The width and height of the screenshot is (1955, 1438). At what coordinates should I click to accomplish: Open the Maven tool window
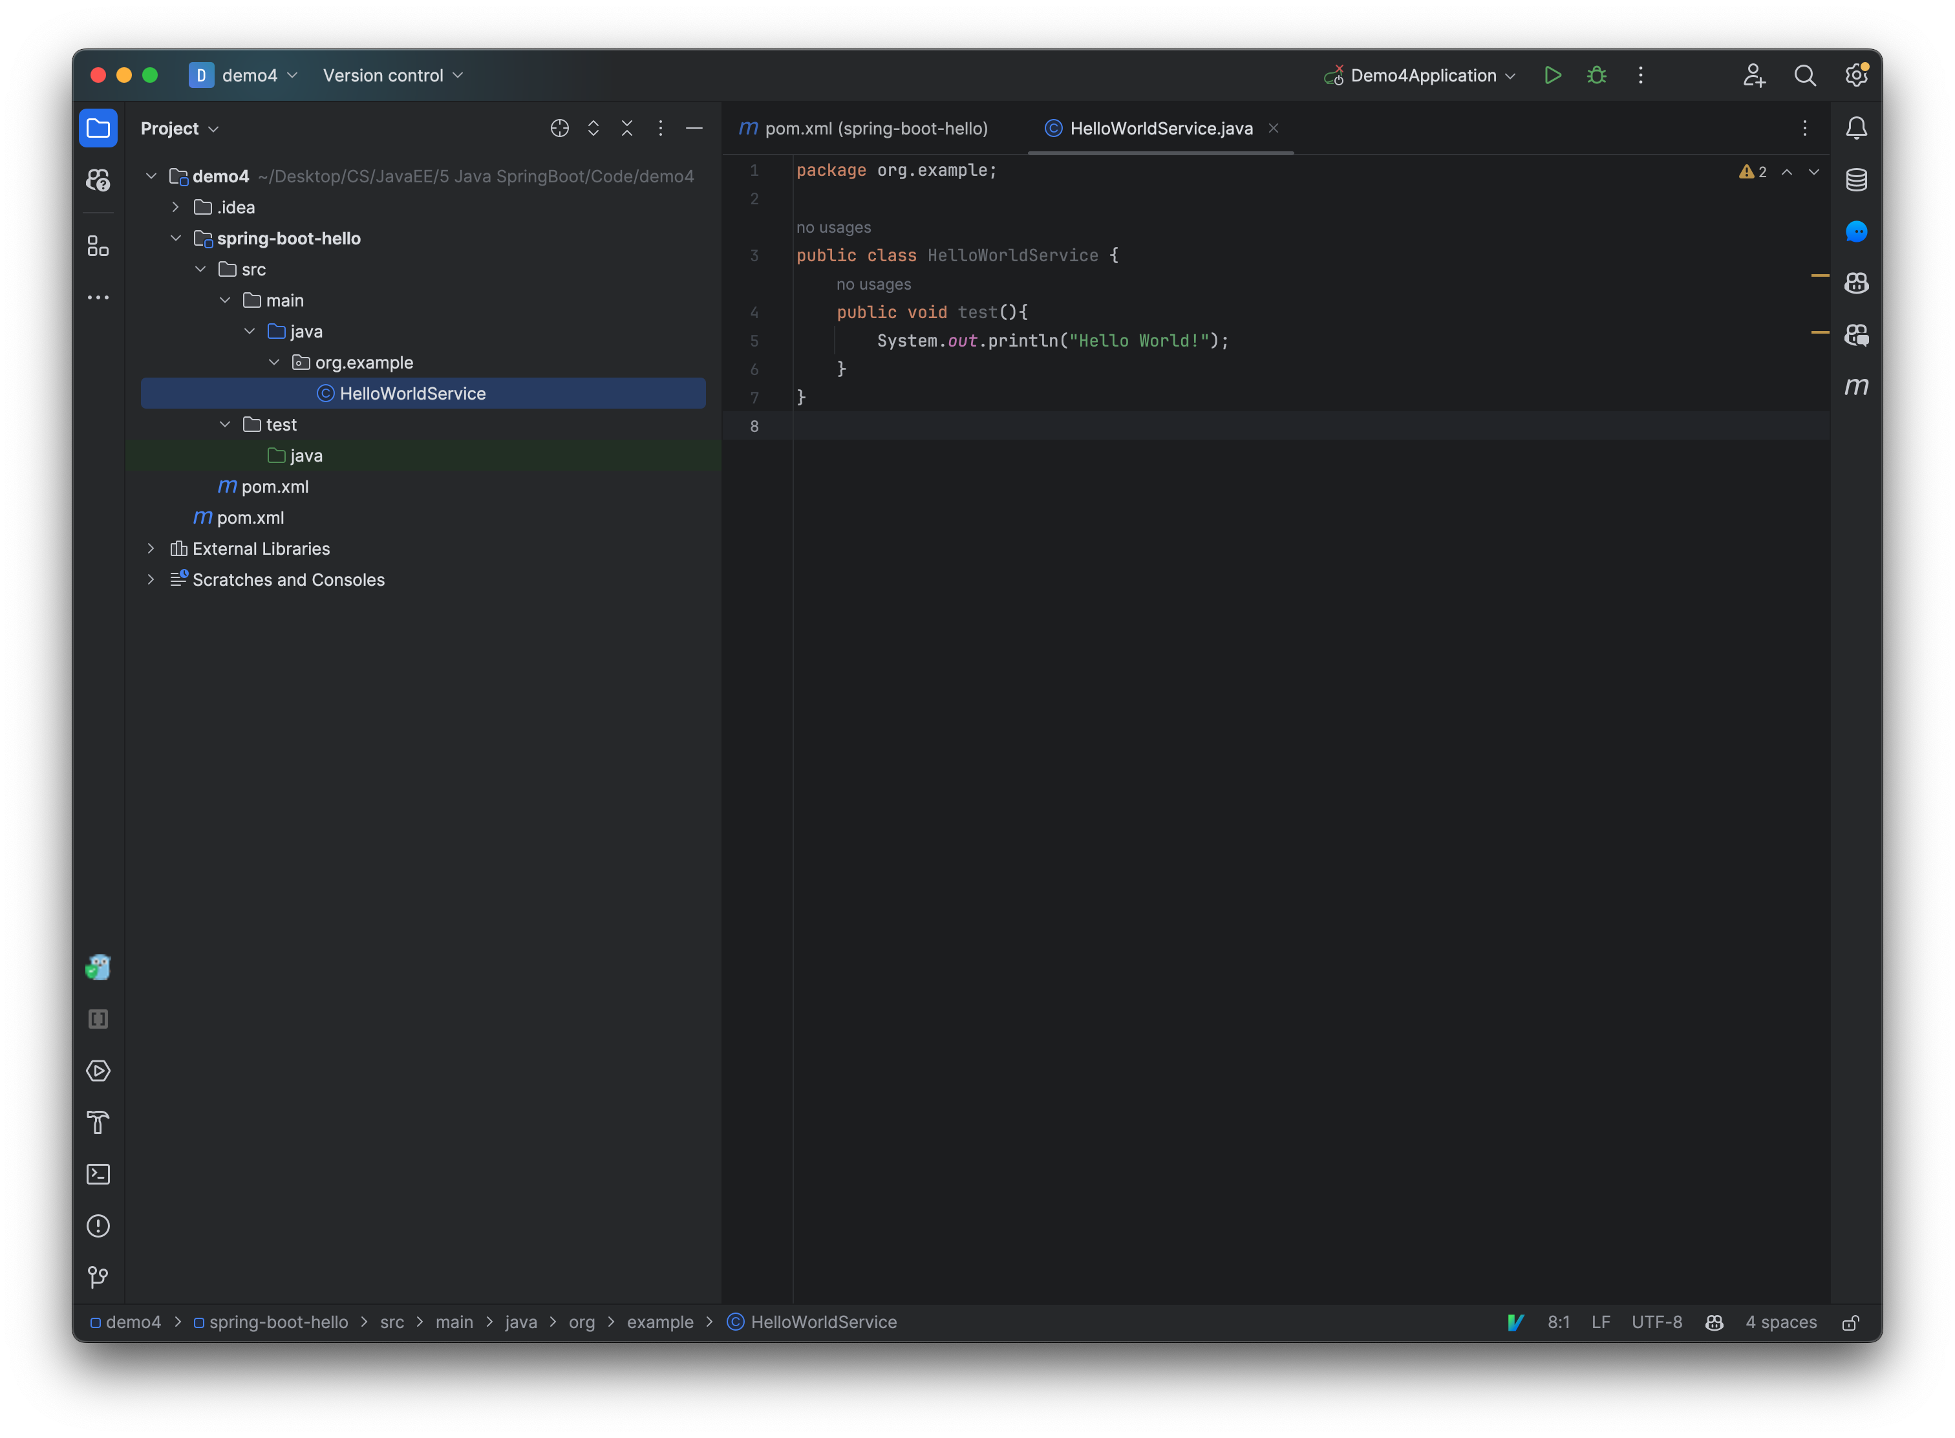[x=1857, y=387]
